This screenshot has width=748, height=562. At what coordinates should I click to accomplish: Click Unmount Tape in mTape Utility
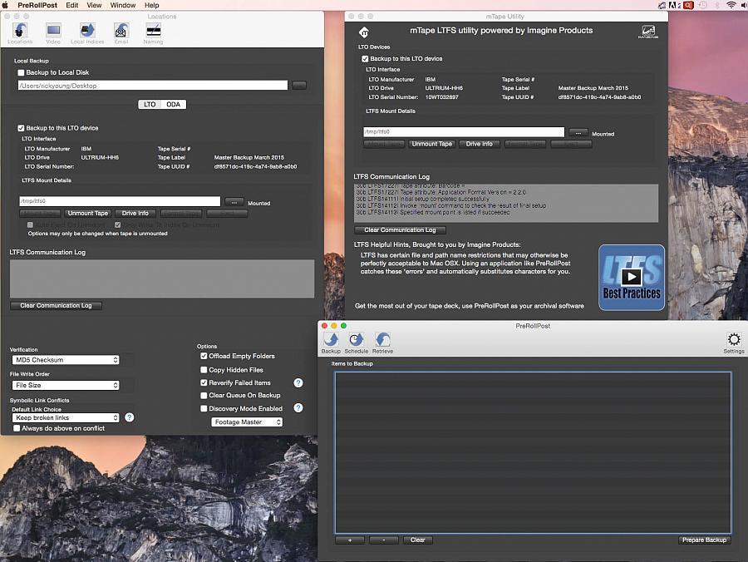point(431,144)
